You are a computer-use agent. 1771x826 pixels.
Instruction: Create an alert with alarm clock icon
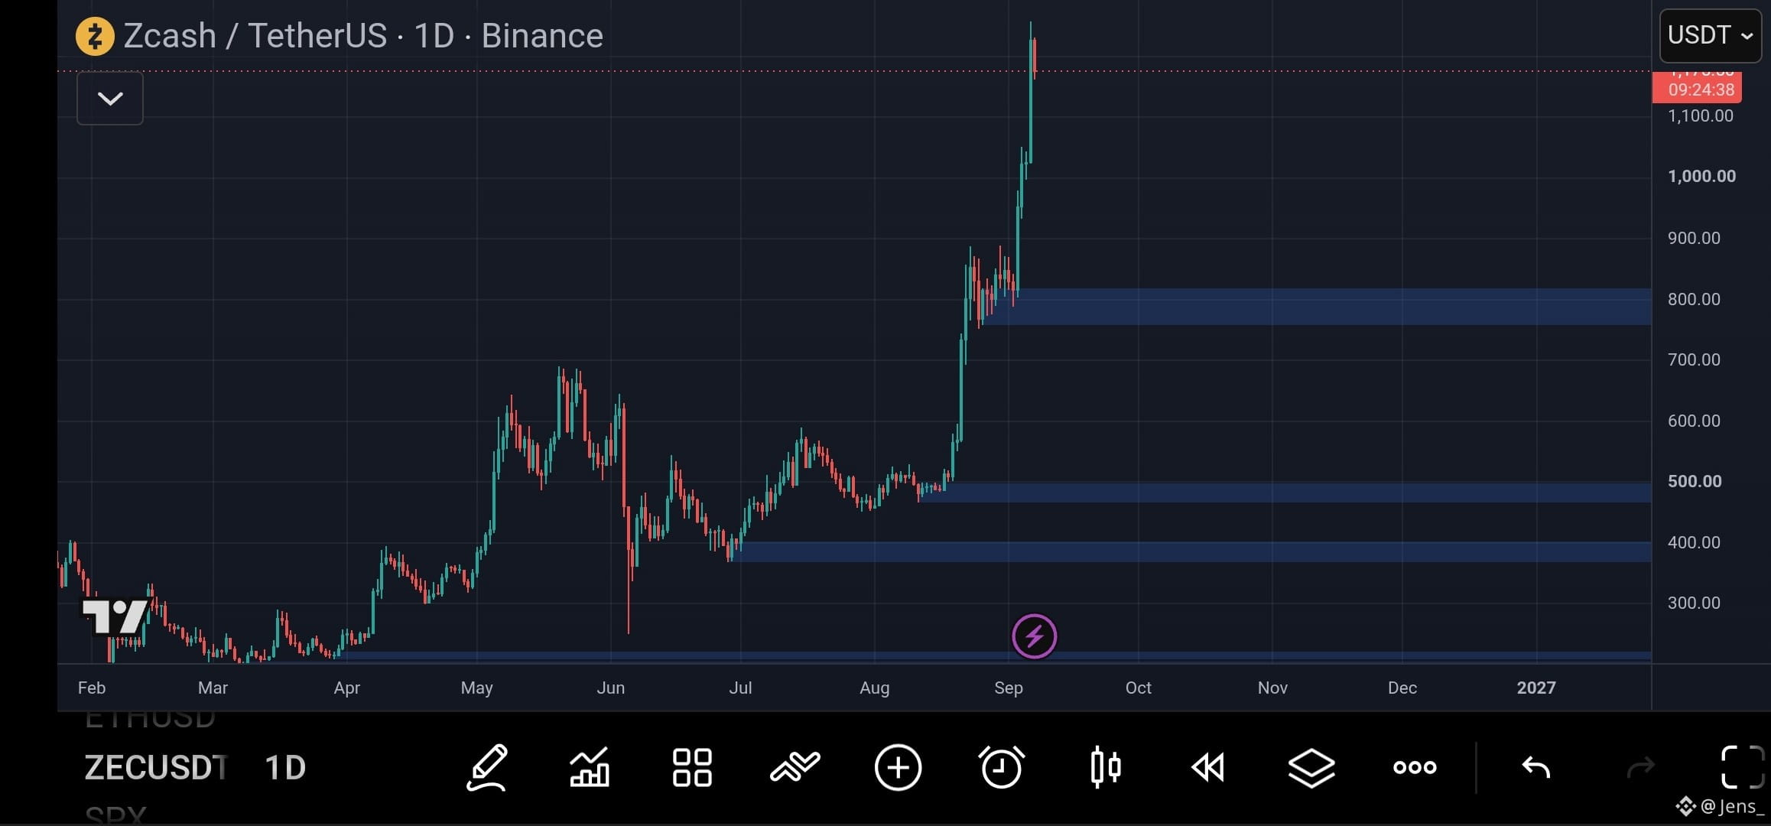(x=1001, y=767)
